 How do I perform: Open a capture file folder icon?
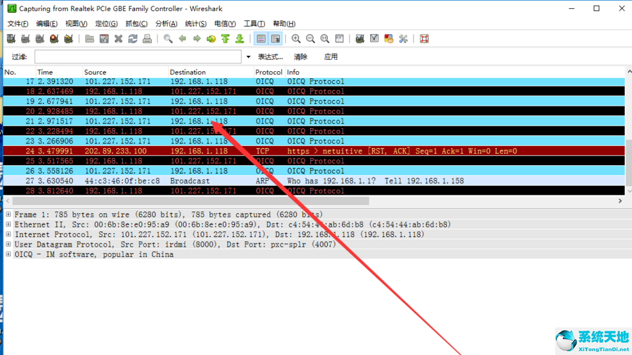click(90, 38)
